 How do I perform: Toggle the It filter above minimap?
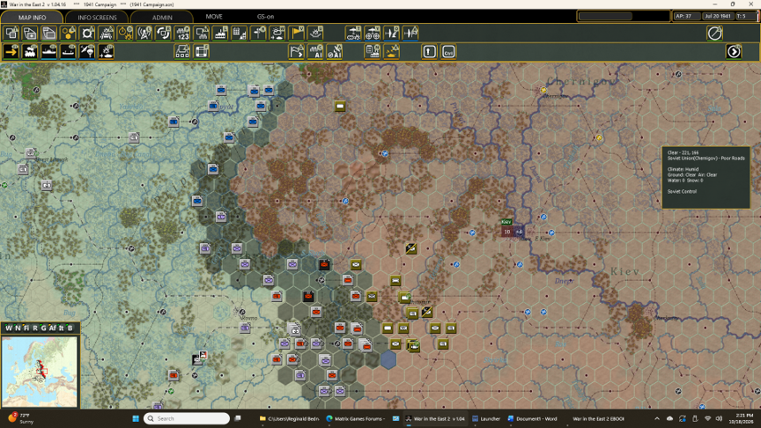[x=61, y=328]
